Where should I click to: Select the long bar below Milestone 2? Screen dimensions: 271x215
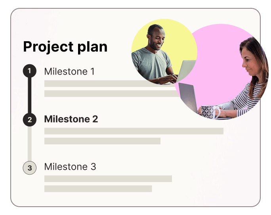pyautogui.click(x=134, y=131)
